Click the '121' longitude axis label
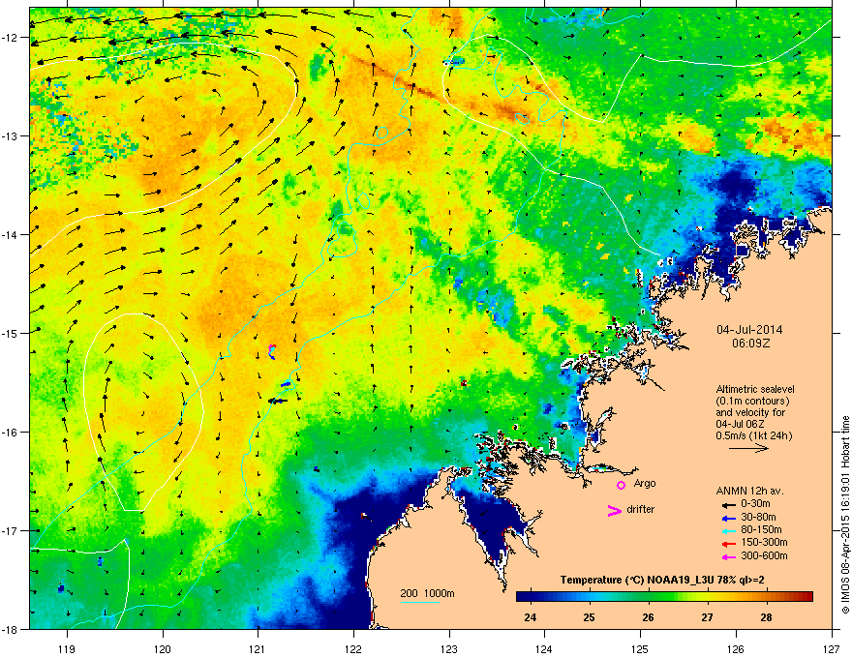 click(x=258, y=648)
